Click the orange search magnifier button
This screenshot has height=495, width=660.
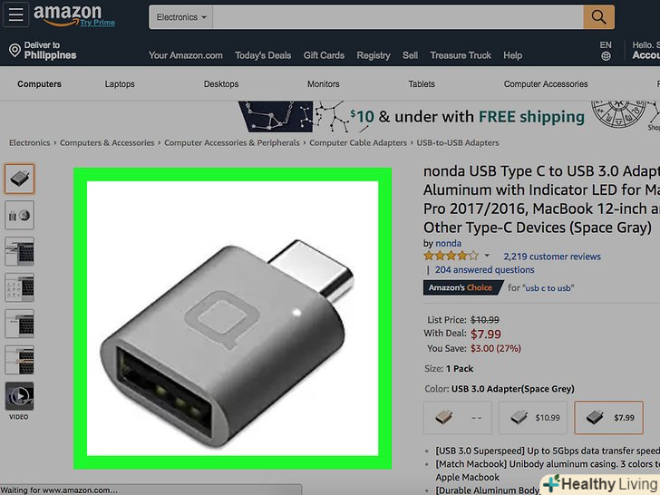pyautogui.click(x=598, y=17)
